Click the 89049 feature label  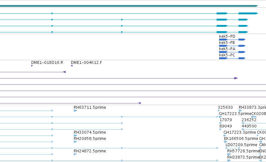[226, 126]
